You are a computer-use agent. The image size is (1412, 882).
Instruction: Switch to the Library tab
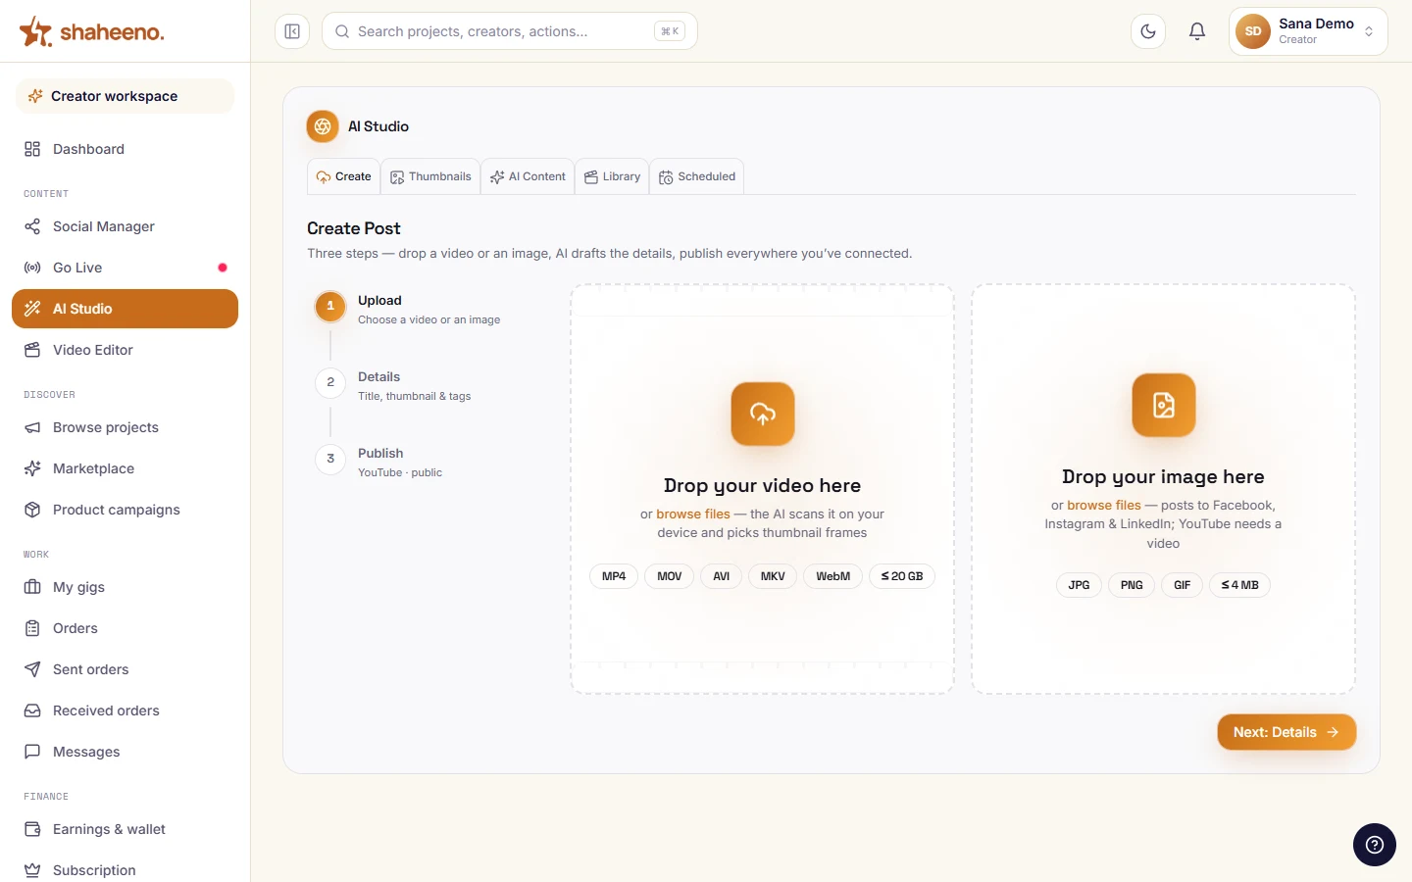click(x=612, y=176)
